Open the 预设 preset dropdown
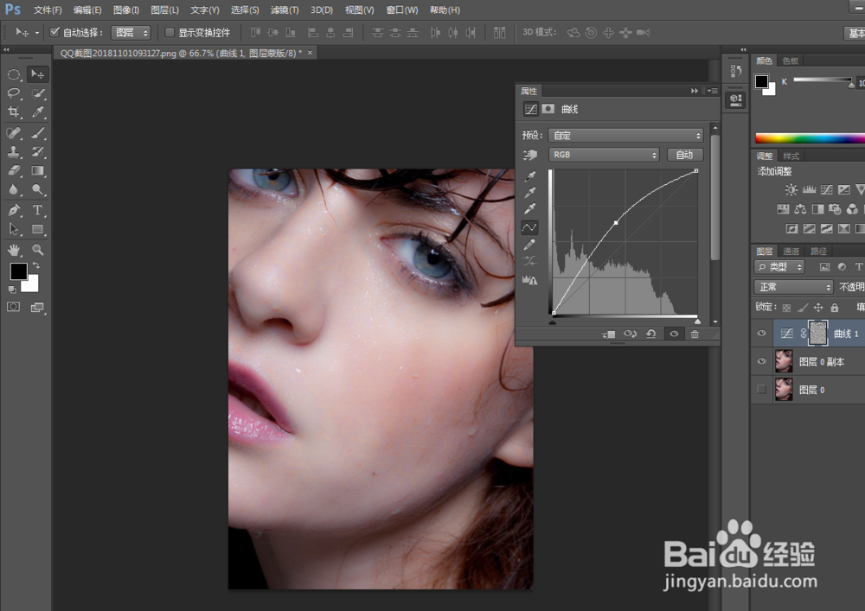Viewport: 865px width, 611px height. coord(625,135)
